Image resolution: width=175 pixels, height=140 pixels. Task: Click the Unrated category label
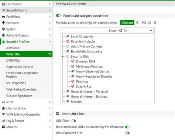pyautogui.click(x=76, y=101)
